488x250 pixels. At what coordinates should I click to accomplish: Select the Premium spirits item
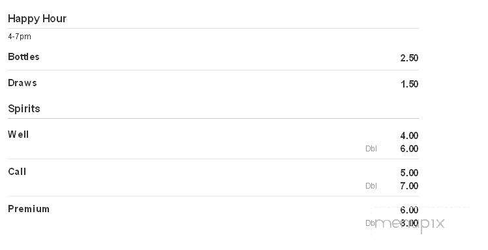pos(29,209)
